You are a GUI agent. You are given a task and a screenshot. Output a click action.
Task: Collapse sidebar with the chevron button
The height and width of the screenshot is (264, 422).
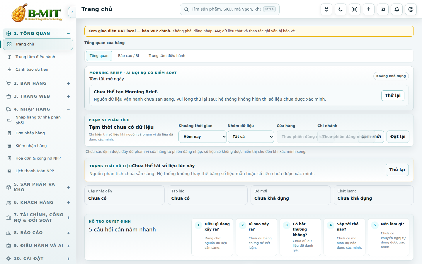click(x=72, y=12)
